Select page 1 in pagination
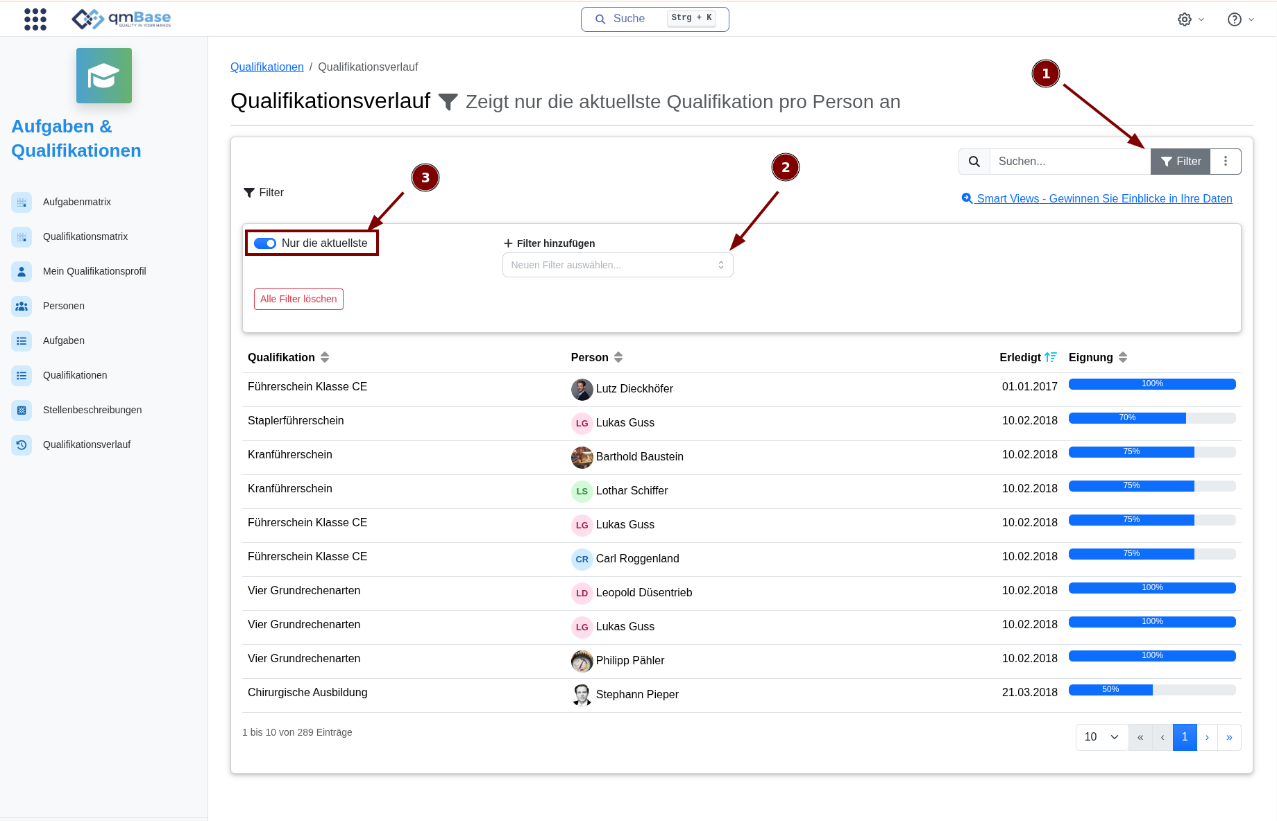This screenshot has width=1277, height=821. point(1185,737)
